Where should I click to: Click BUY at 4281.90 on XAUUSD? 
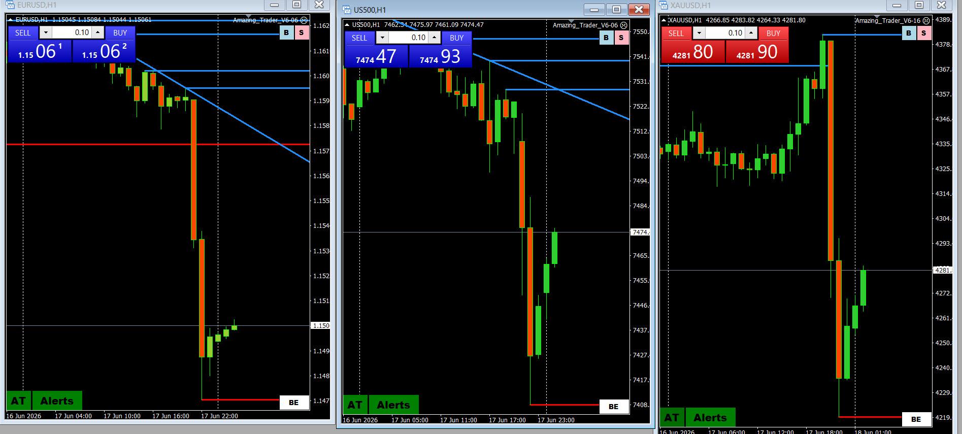[757, 51]
